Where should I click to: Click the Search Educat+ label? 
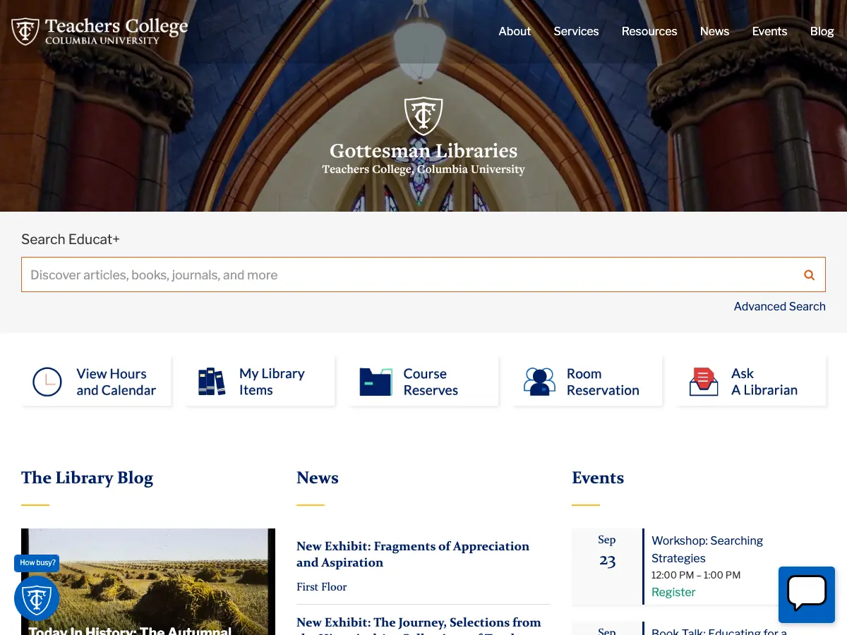point(71,239)
